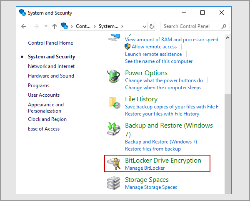This screenshot has height=201, width=250.
Task: Open File History heading
Action: [x=141, y=99]
